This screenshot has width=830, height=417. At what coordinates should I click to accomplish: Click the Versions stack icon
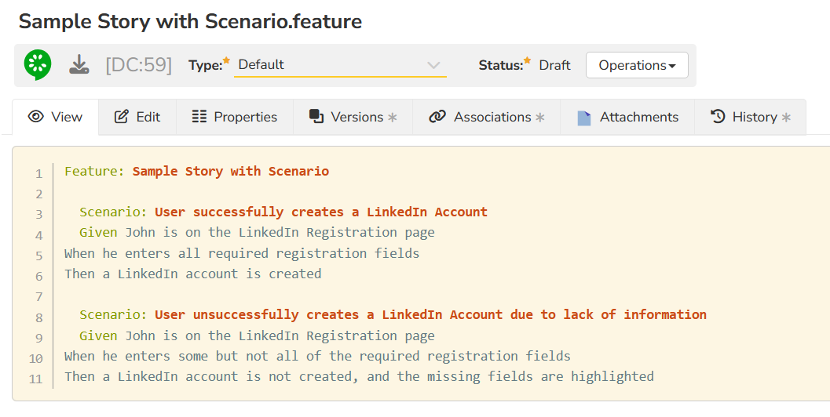coord(316,117)
